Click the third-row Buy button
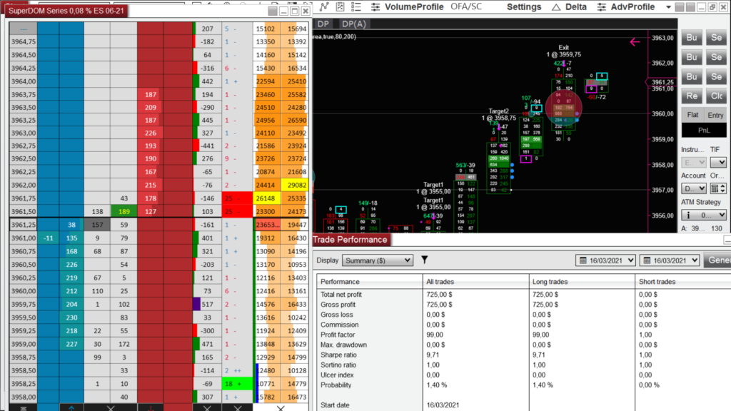 click(692, 76)
